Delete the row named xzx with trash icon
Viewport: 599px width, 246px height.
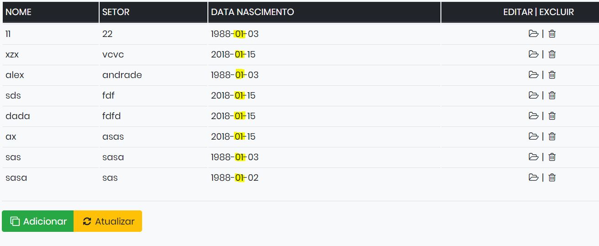pyautogui.click(x=552, y=54)
